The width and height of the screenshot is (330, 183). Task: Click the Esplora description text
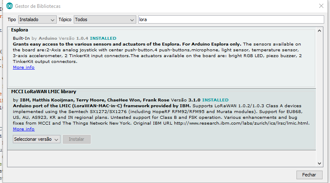coord(157,53)
